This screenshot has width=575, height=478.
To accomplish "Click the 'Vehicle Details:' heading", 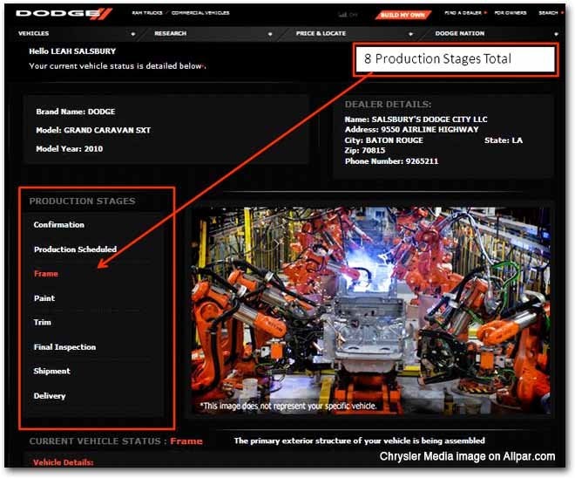I will coord(64,462).
